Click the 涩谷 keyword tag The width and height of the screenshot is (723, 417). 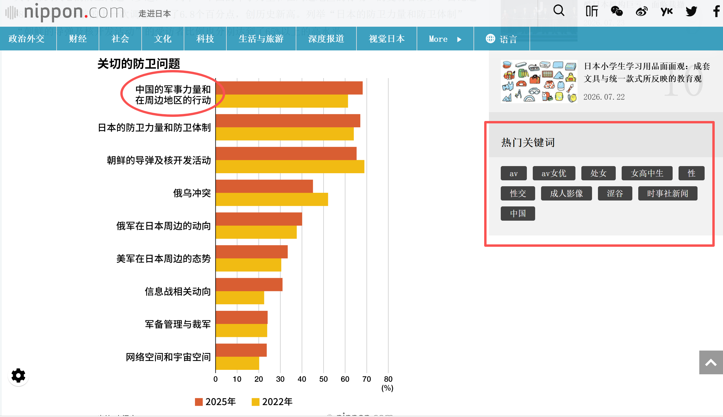pyautogui.click(x=615, y=193)
